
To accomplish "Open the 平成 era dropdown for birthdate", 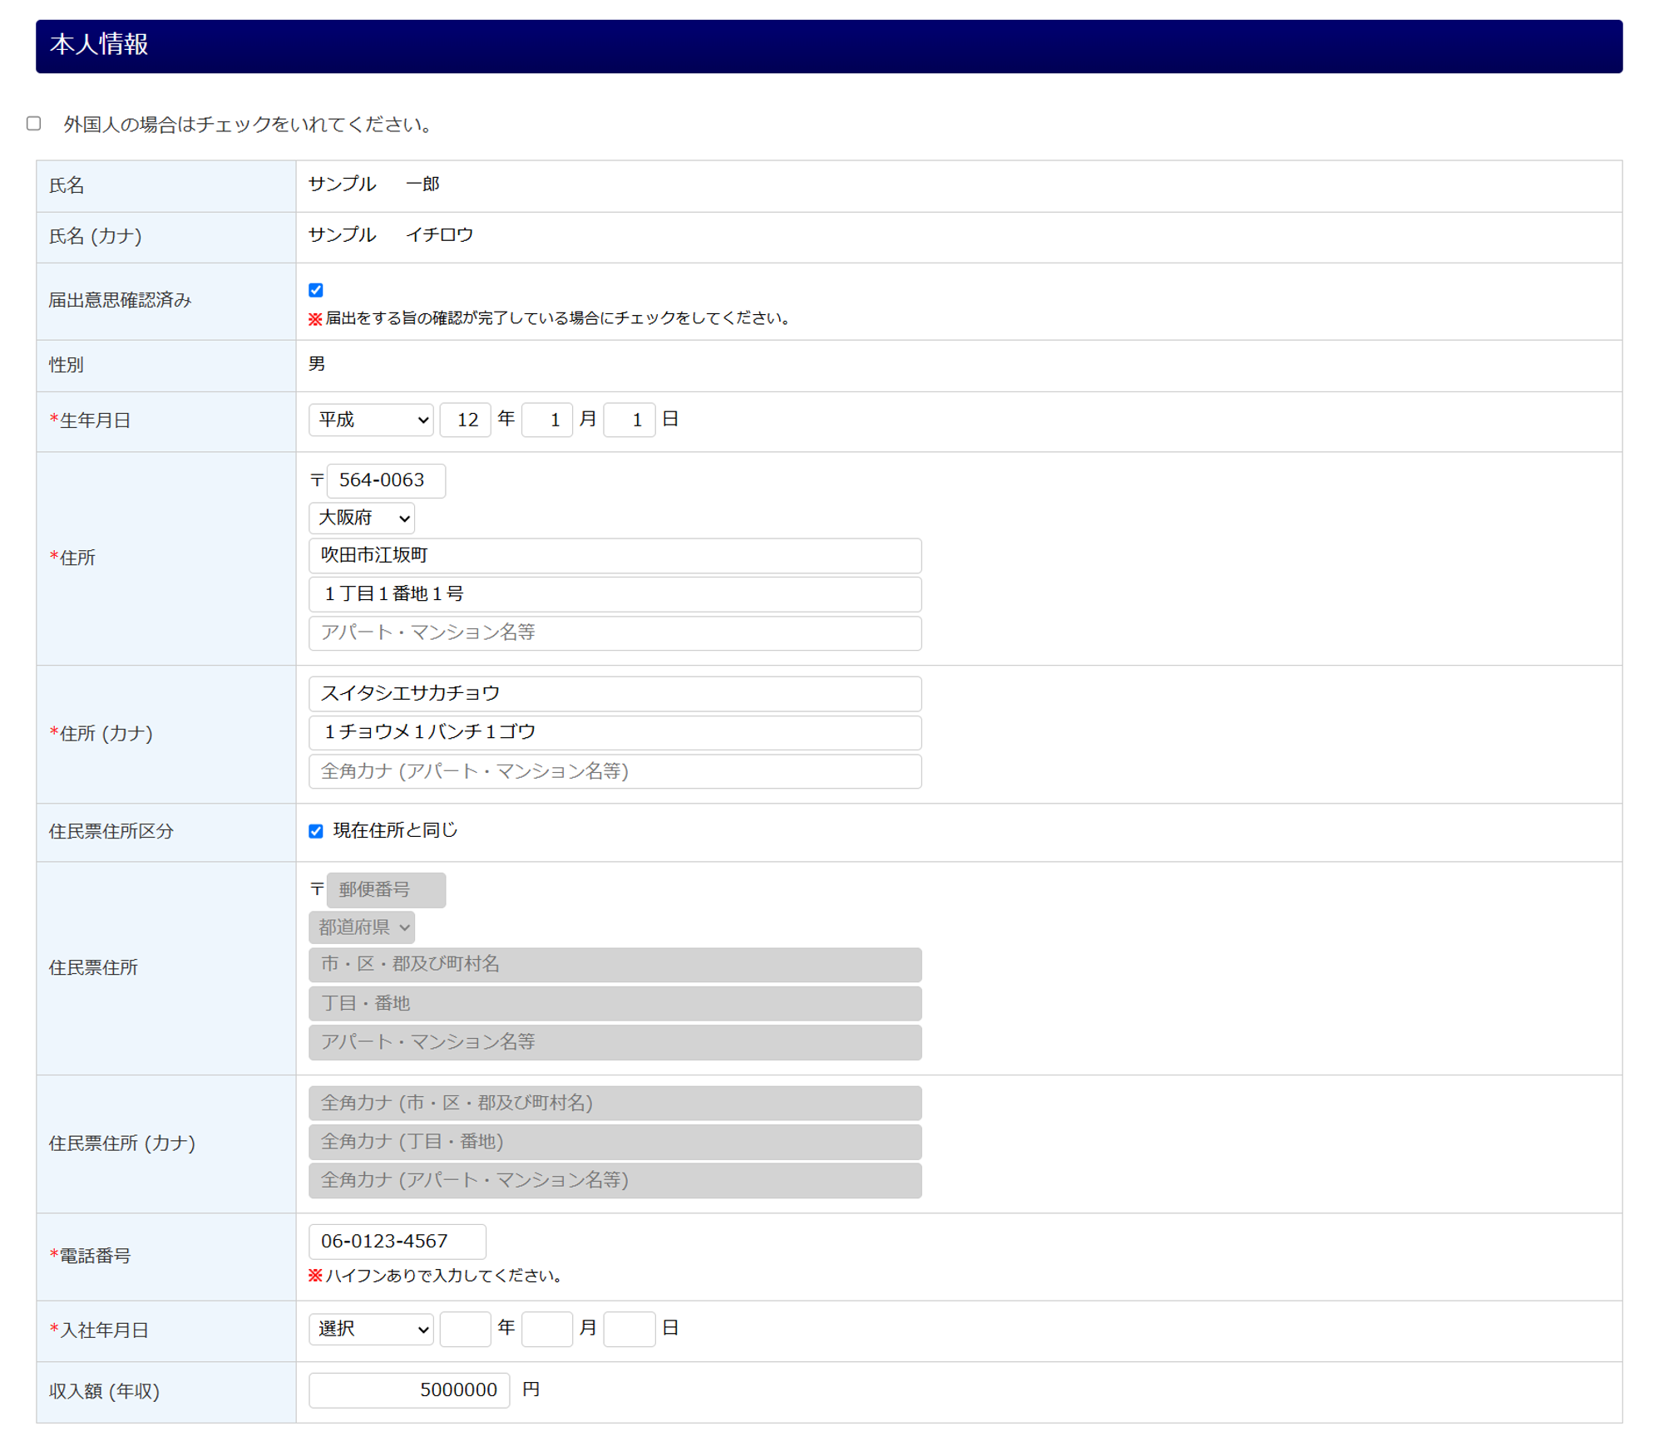I will 370,420.
